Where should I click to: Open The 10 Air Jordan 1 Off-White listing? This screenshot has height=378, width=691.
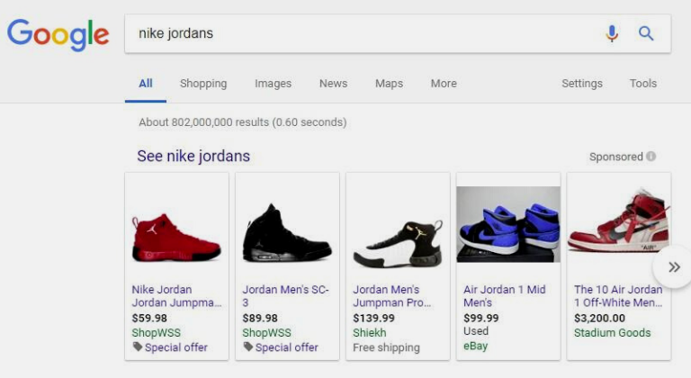click(x=618, y=296)
